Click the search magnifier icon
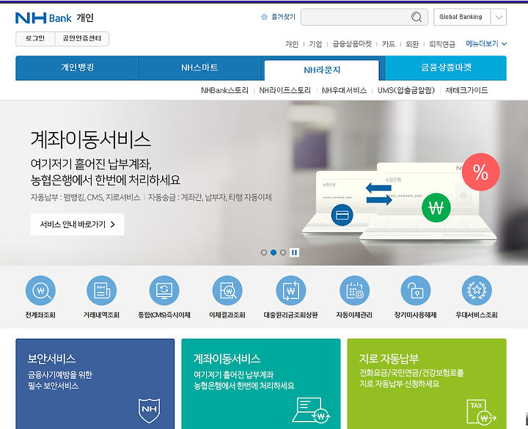This screenshot has height=429, width=528. 417,17
